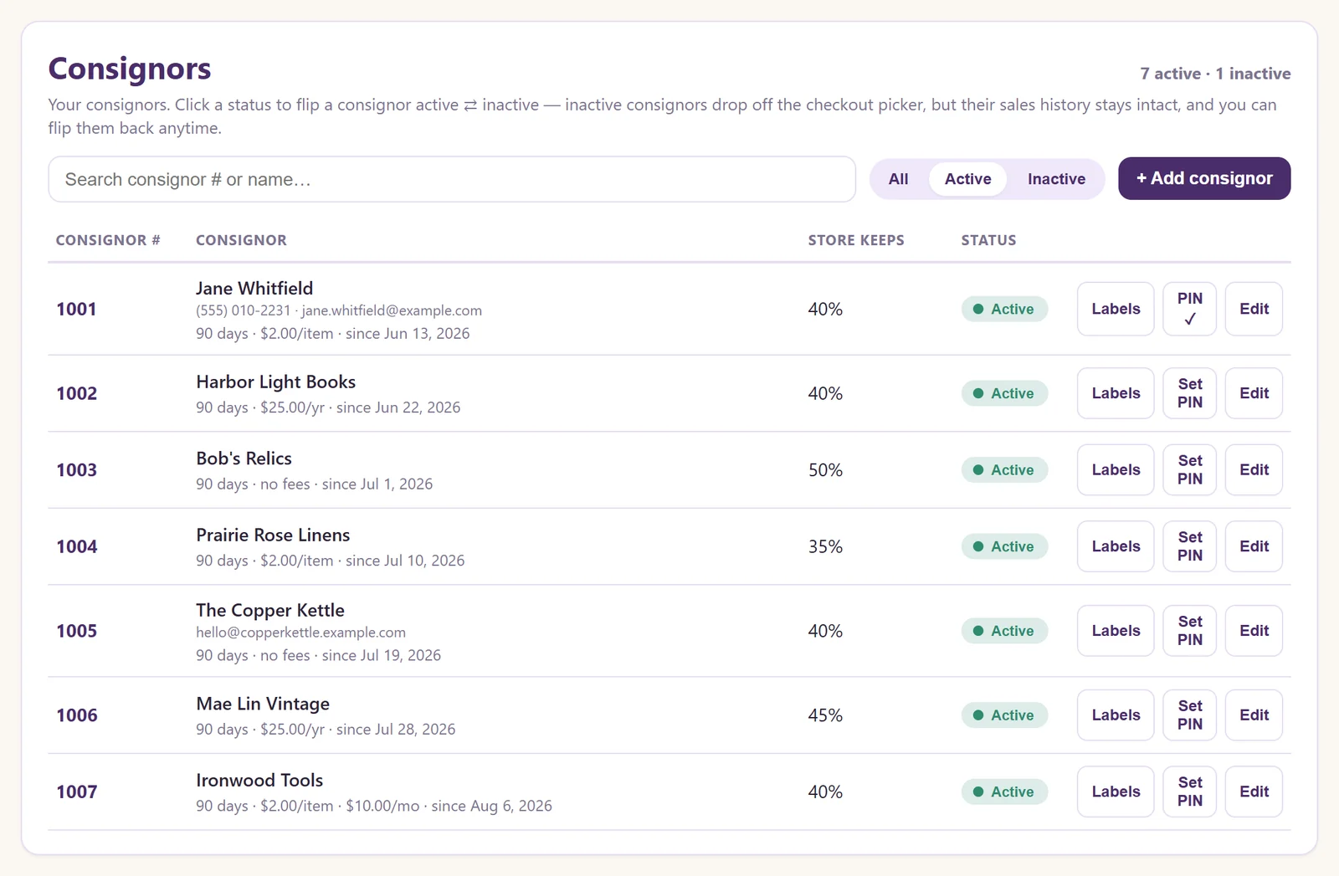Edit Prairie Rose Linens consignor
The image size is (1339, 876).
[1254, 546]
